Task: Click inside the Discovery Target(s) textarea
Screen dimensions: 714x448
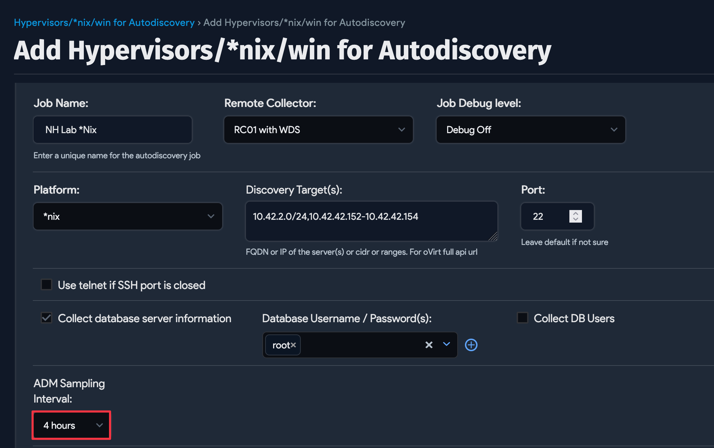Action: (x=371, y=221)
